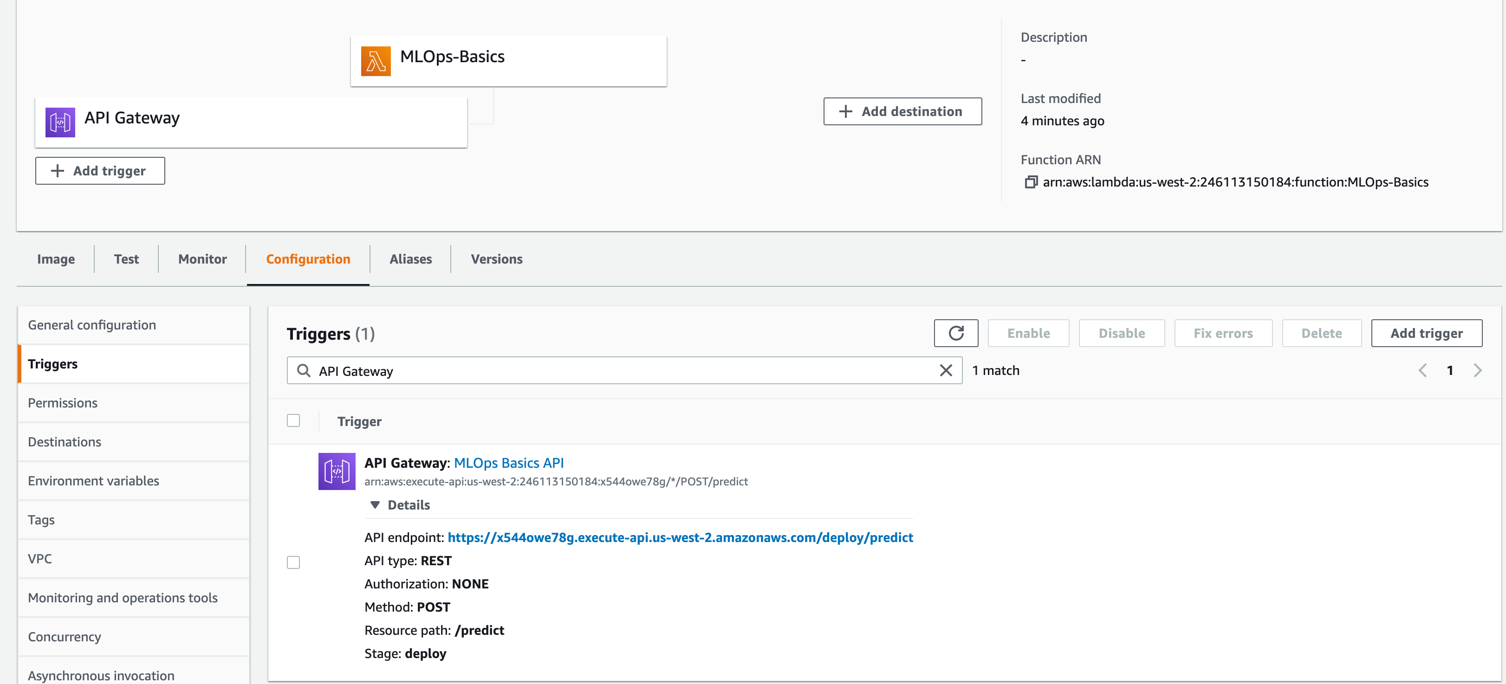Click the Lambda function icon for MLOps-Basics
Screen dimensions: 1506x684
(375, 61)
